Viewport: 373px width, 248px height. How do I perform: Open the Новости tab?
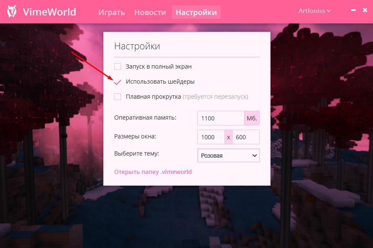tap(150, 12)
